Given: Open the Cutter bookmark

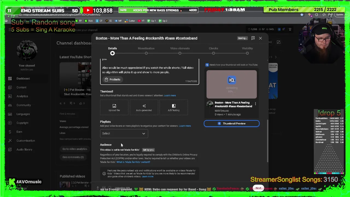Looking at the screenshot, I should tap(130, 21).
